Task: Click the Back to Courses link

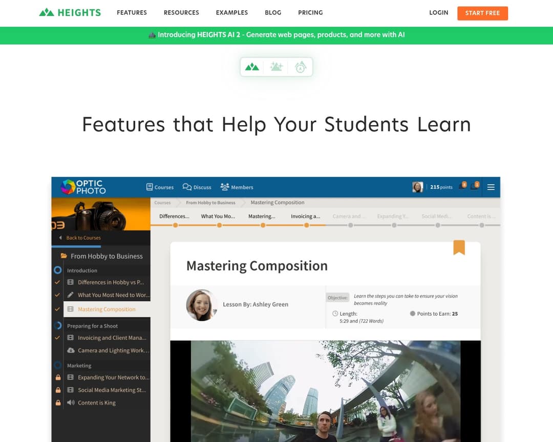Action: coord(83,238)
